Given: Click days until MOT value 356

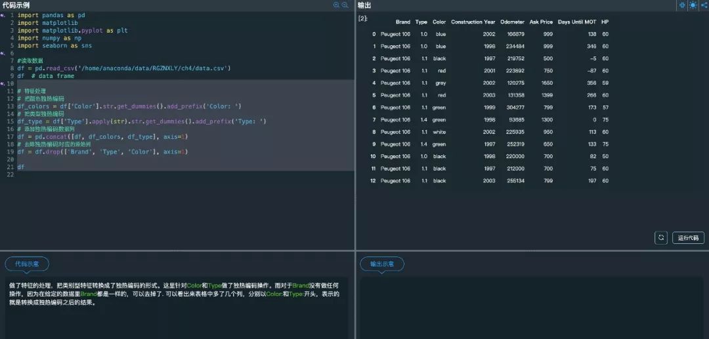Looking at the screenshot, I should [592, 83].
